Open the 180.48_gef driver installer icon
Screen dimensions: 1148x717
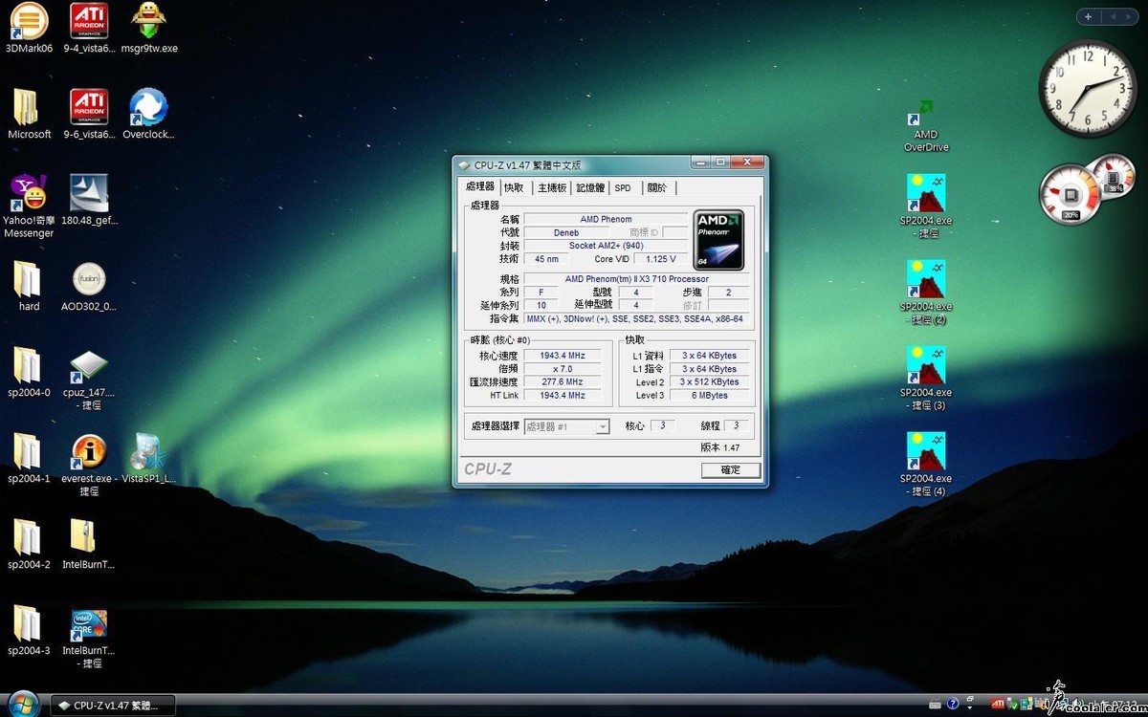(x=88, y=199)
